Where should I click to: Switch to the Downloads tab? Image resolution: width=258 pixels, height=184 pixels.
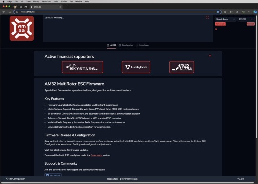(x=142, y=45)
